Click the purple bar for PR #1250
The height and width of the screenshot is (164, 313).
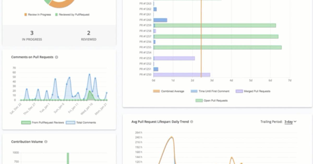pyautogui.click(x=182, y=75)
